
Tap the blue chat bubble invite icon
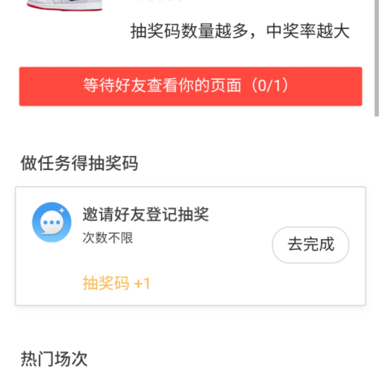pyautogui.click(x=52, y=222)
